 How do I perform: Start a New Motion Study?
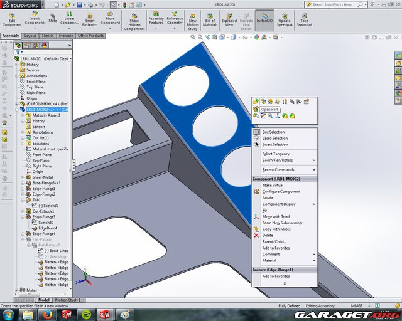(193, 20)
